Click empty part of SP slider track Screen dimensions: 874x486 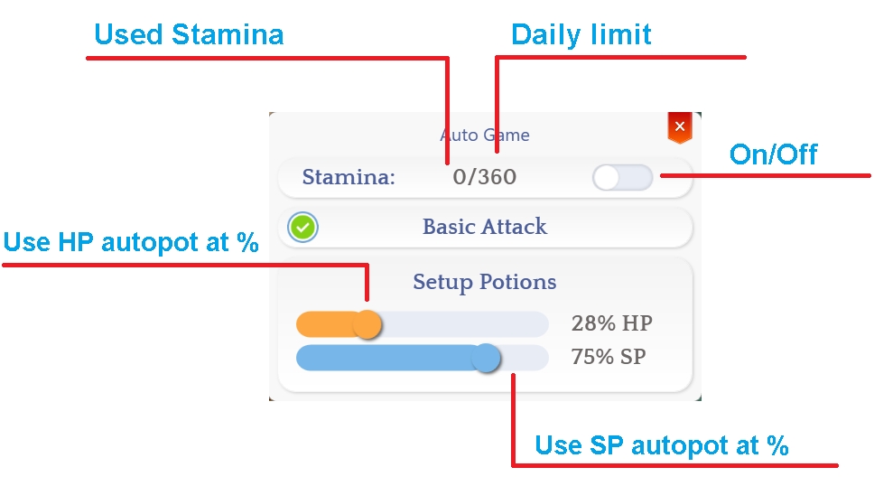[x=525, y=358]
